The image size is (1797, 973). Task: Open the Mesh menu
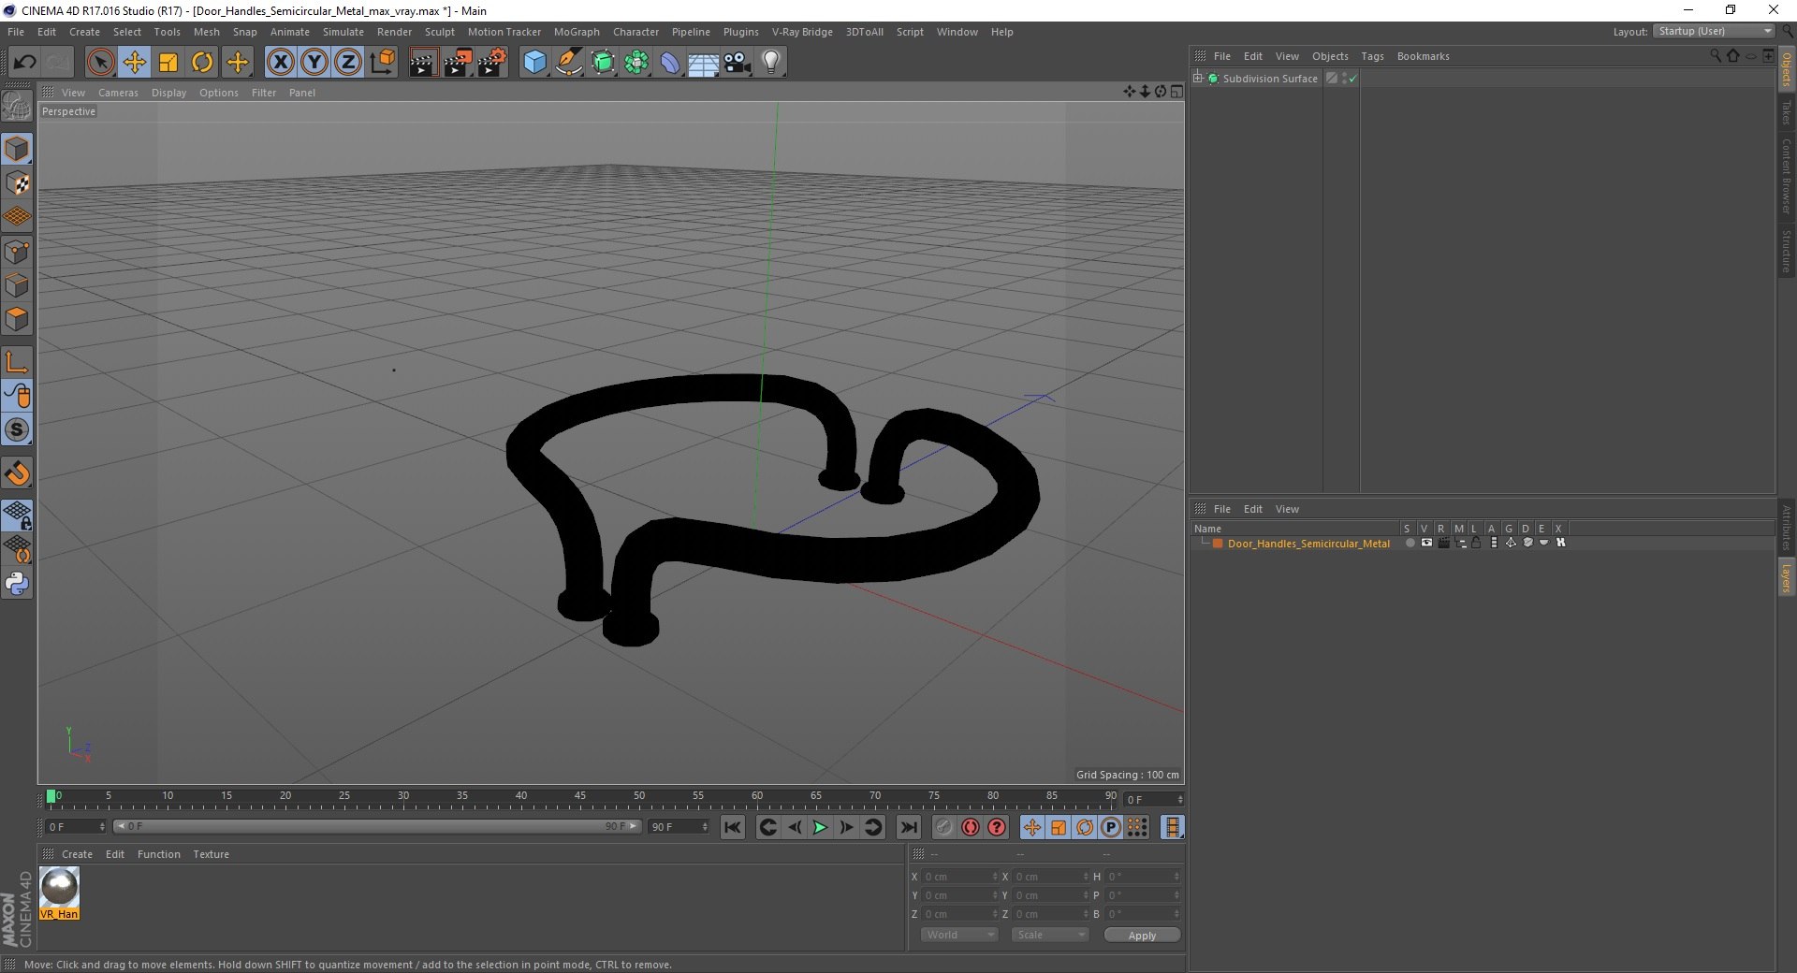(206, 32)
